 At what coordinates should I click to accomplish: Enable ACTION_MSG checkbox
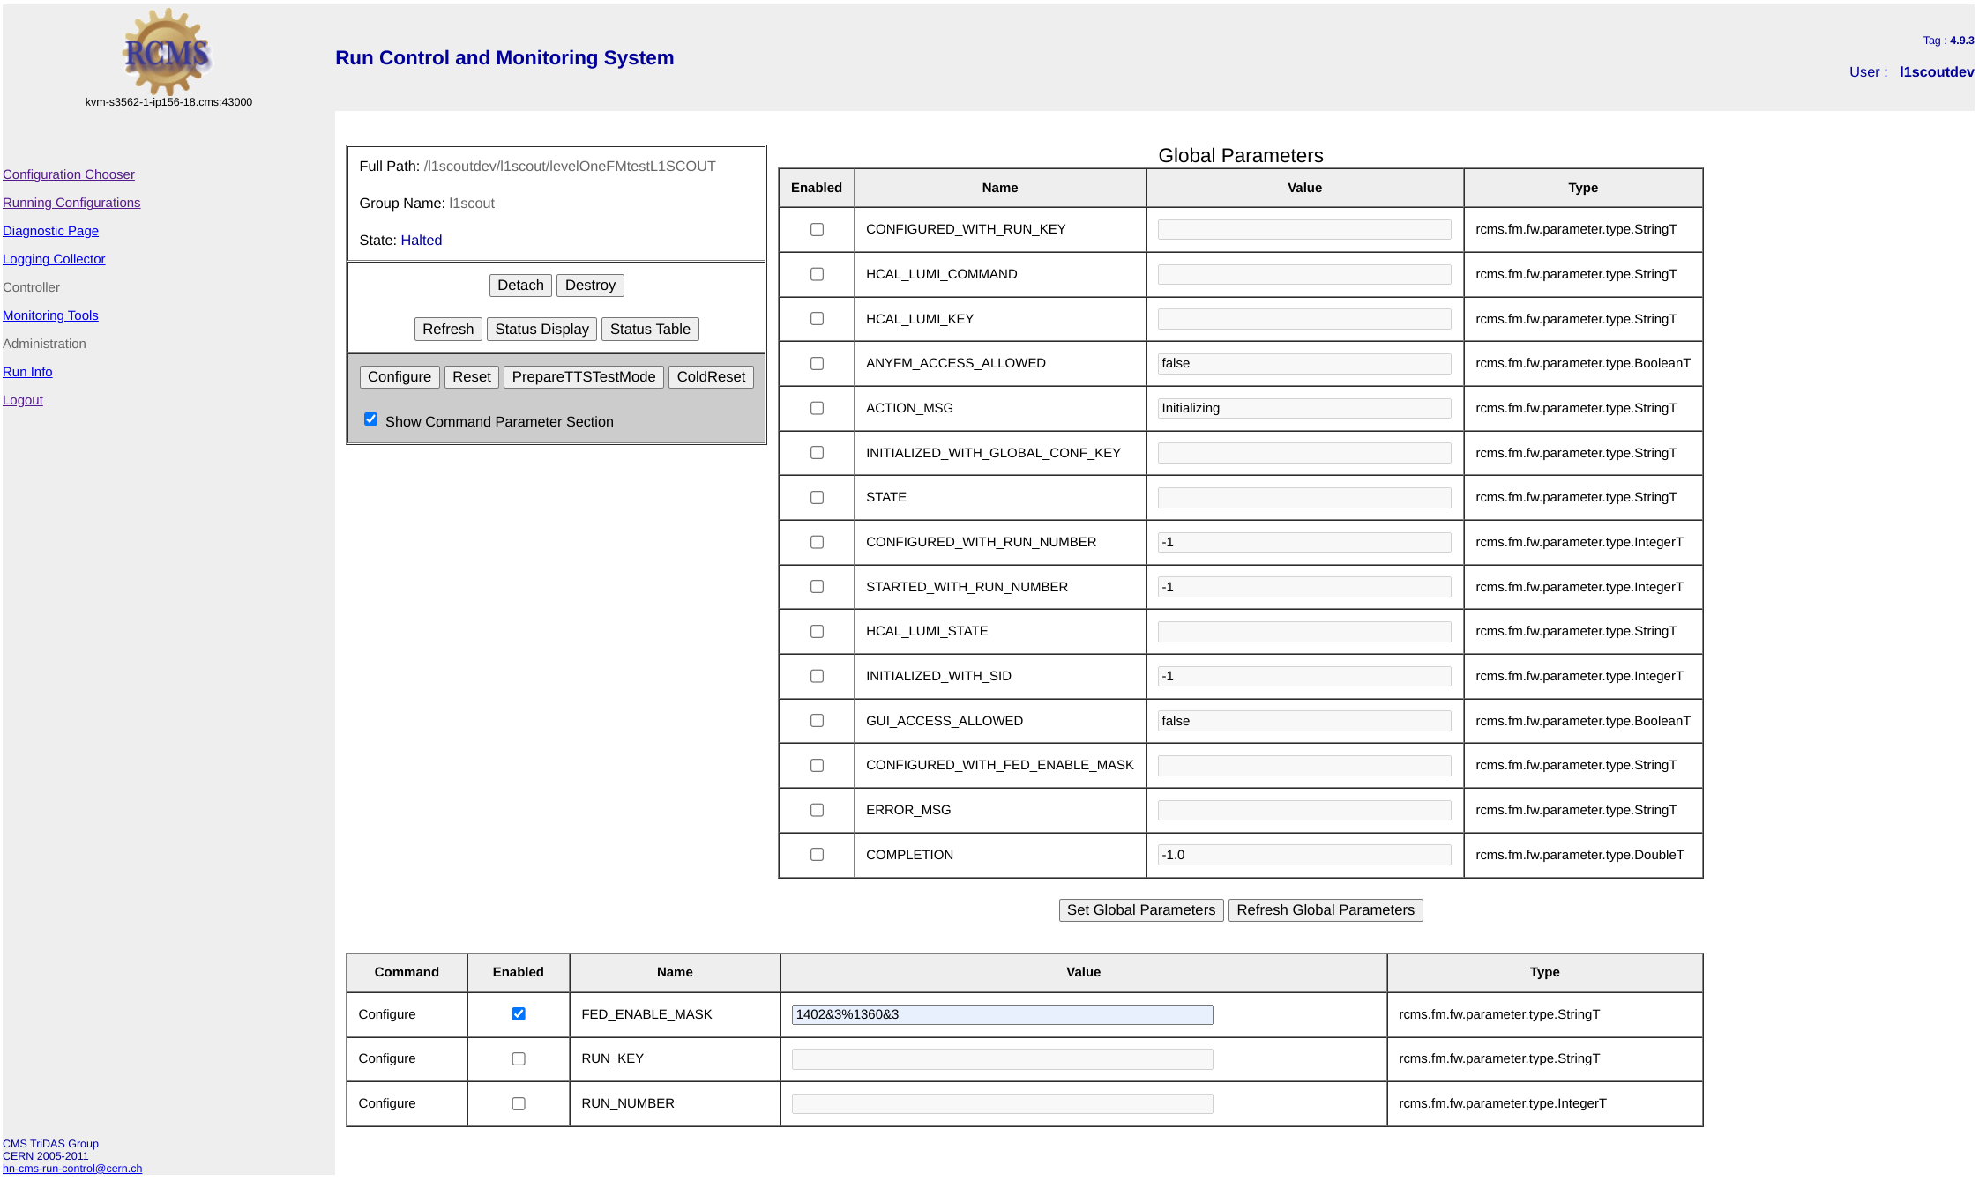coord(818,409)
